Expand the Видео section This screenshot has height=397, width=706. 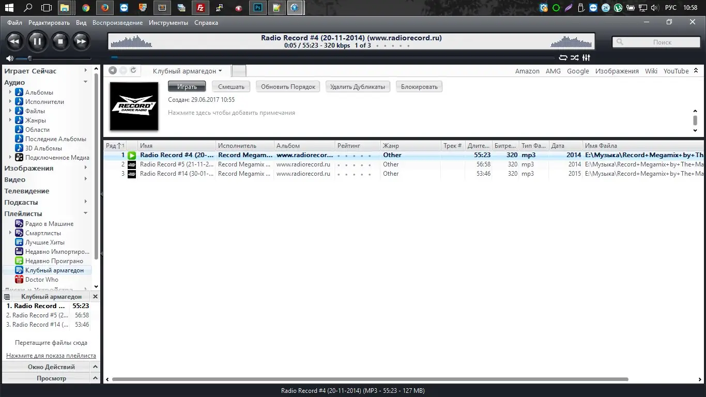coord(86,179)
